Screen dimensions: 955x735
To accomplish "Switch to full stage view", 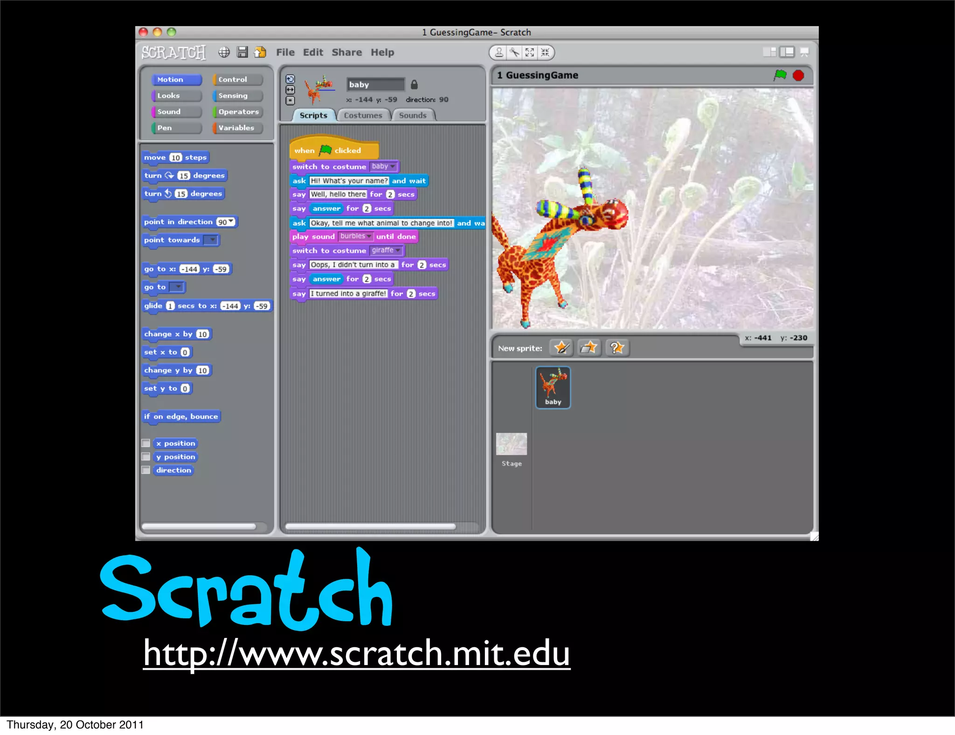I will 787,52.
